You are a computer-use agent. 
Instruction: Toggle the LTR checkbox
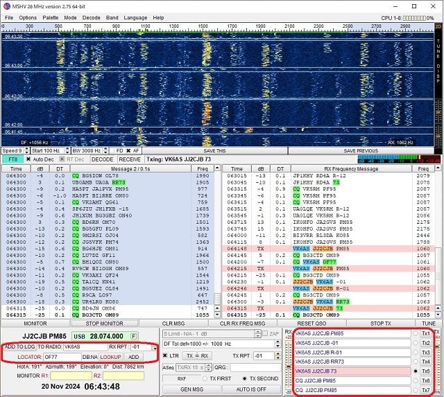tap(165, 355)
